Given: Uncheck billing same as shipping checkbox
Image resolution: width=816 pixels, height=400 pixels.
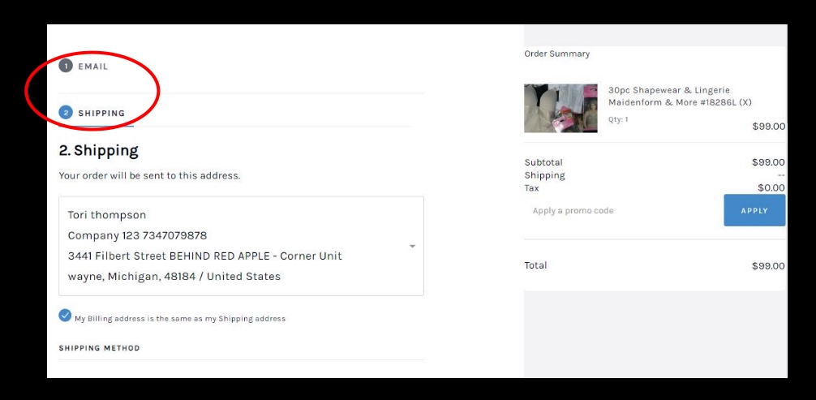Looking at the screenshot, I should pyautogui.click(x=65, y=316).
